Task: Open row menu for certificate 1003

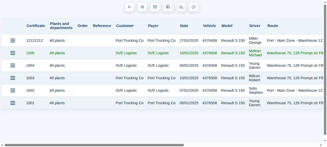Action: coord(13,78)
